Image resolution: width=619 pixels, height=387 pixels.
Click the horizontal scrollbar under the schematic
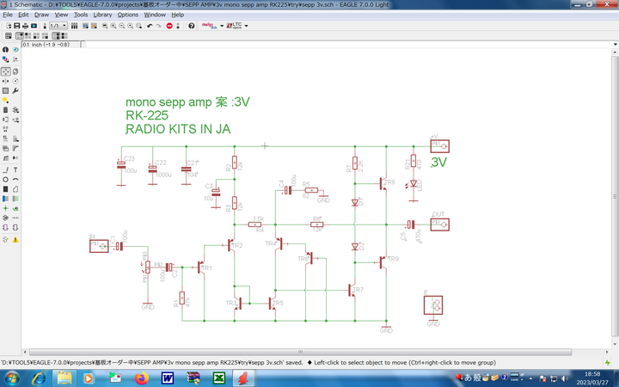299,352
